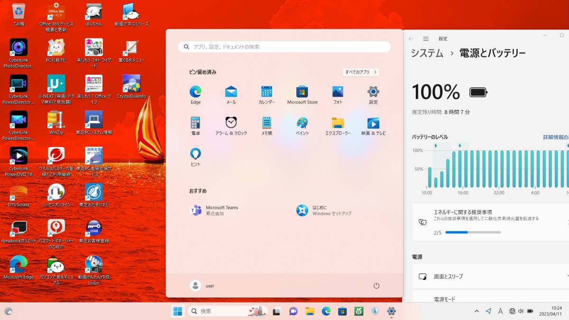Open Microsoft Teams recommended item

[x=215, y=210]
